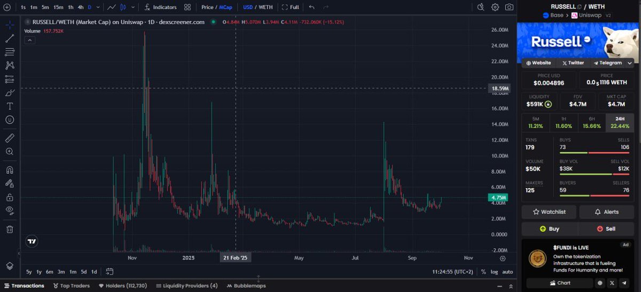Toggle the chart between Price and MCap
The height and width of the screenshot is (292, 641).
tap(216, 7)
